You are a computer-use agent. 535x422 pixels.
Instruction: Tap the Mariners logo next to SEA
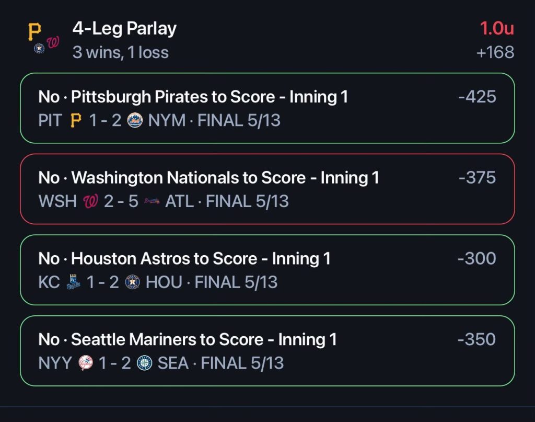tap(144, 363)
